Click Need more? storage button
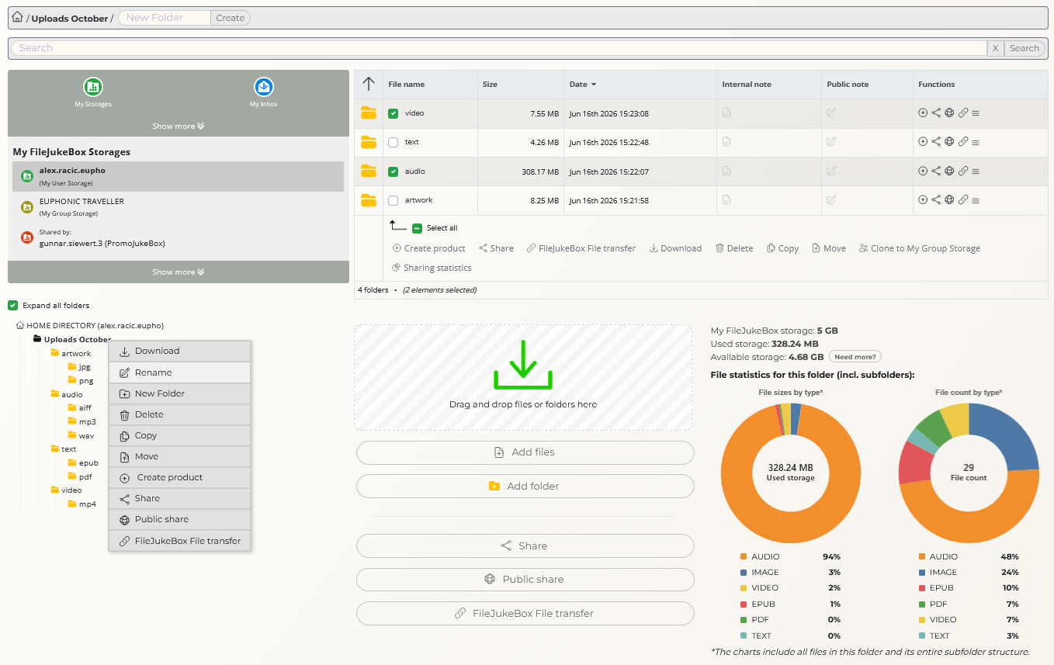The width and height of the screenshot is (1054, 665). pos(855,357)
